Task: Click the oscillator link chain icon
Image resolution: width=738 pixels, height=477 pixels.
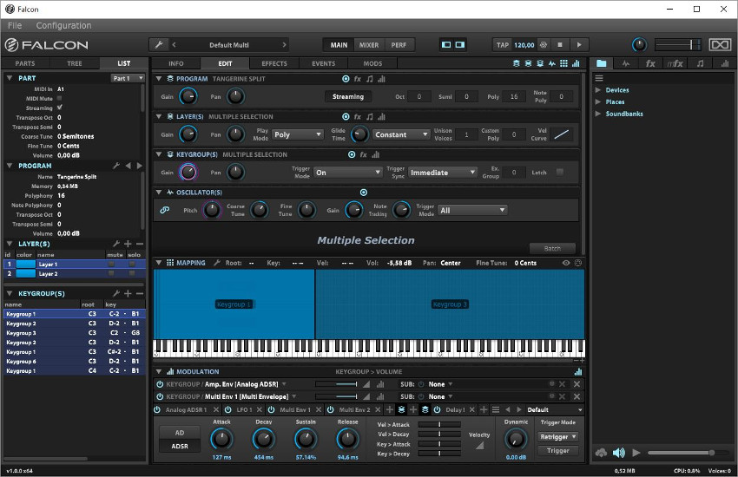Action: [165, 210]
